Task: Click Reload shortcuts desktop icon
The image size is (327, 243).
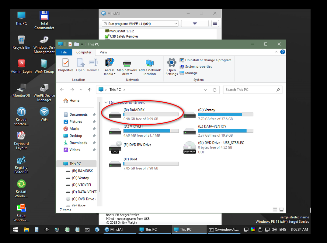Action: (21, 117)
